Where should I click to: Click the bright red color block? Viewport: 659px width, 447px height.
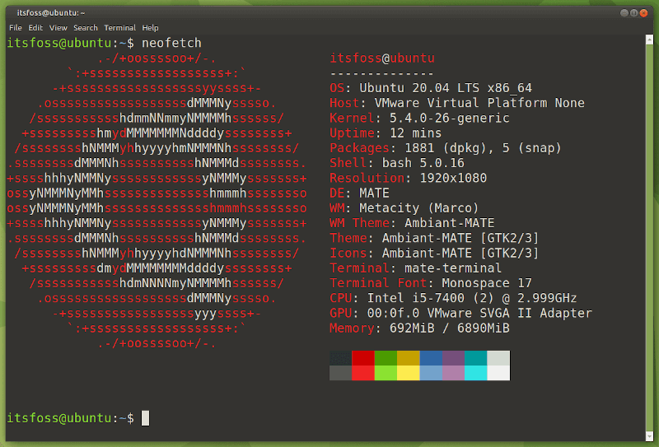point(363,373)
